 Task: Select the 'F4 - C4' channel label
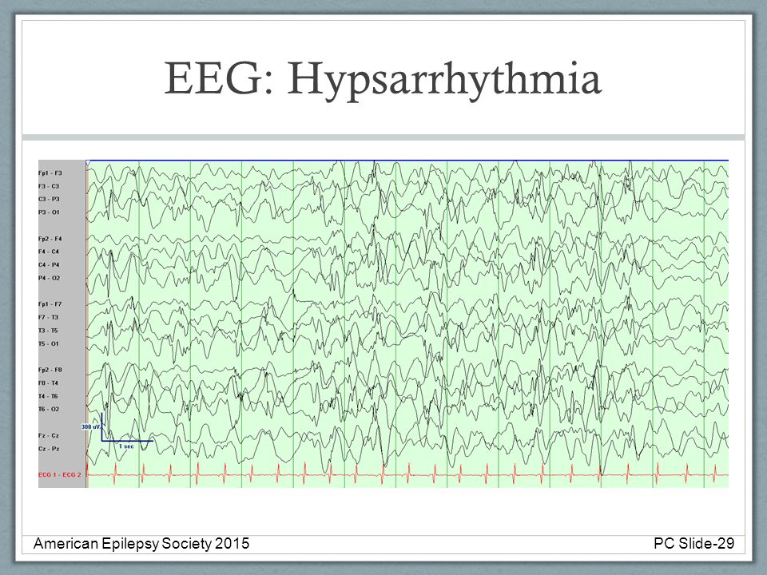click(x=49, y=252)
